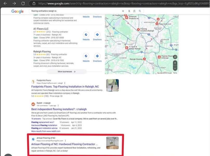This screenshot has height=156, width=210.
Task: Open the Footprints Floors result title link
Action: point(65,87)
